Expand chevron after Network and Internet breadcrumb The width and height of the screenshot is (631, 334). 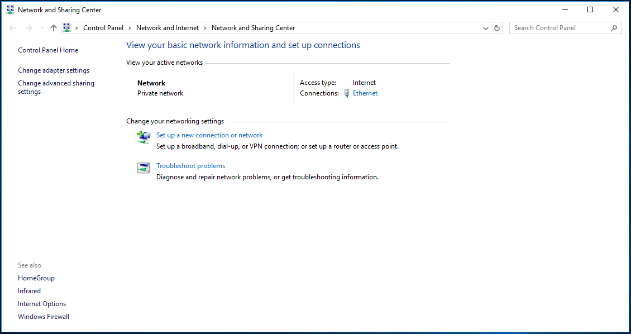[205, 28]
